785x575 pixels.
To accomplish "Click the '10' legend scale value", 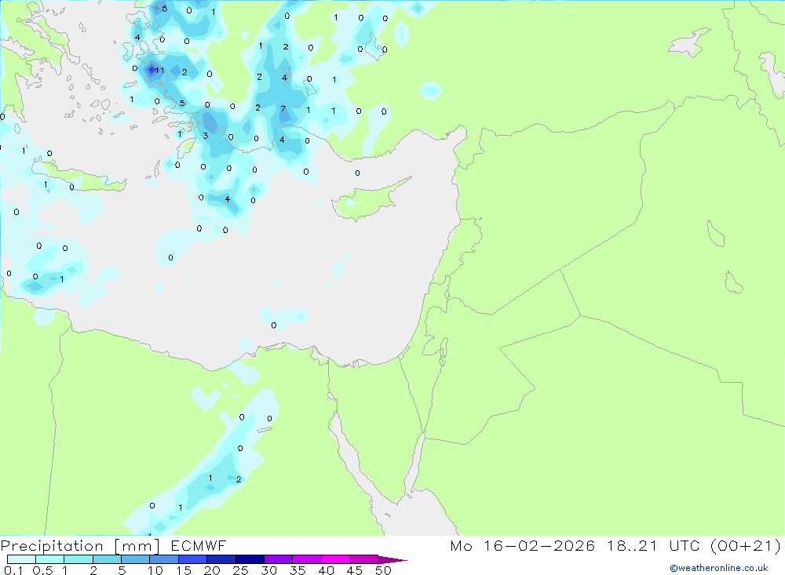I will point(155,570).
